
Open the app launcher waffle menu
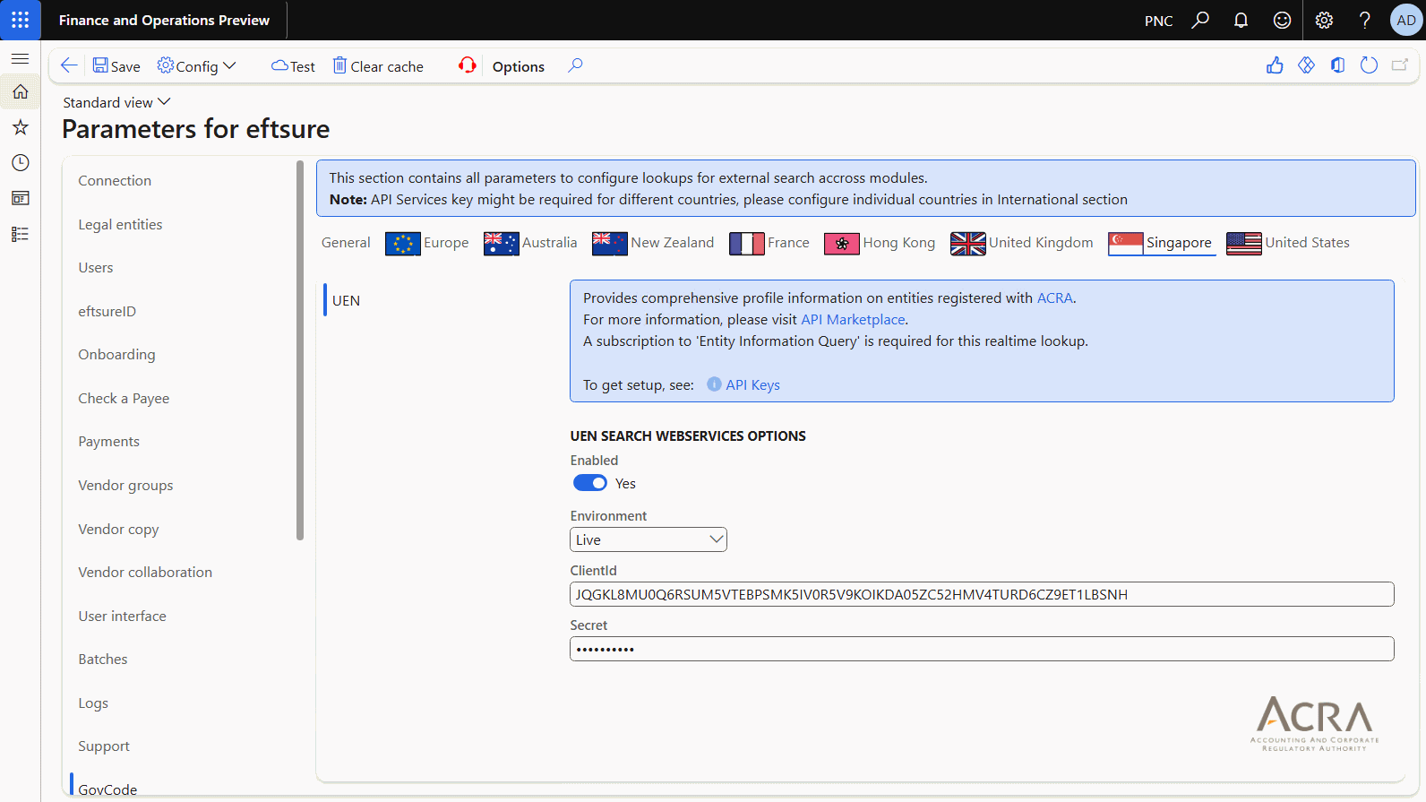20,20
